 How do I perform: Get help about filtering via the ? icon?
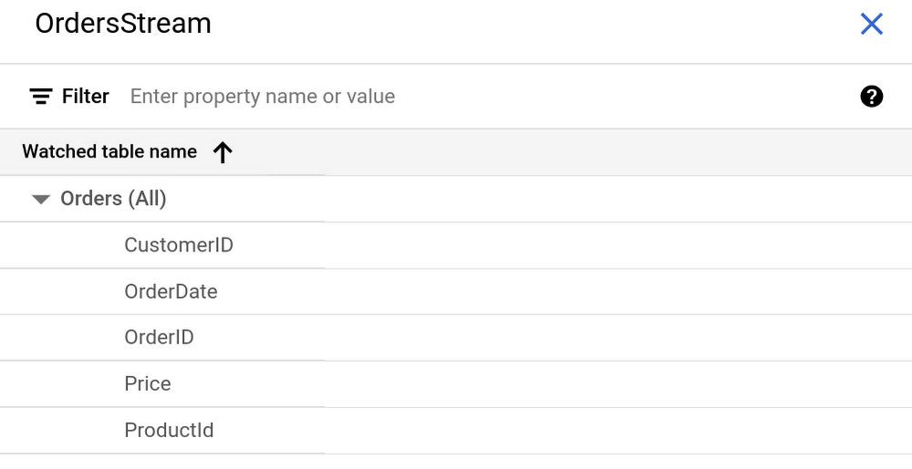tap(871, 97)
